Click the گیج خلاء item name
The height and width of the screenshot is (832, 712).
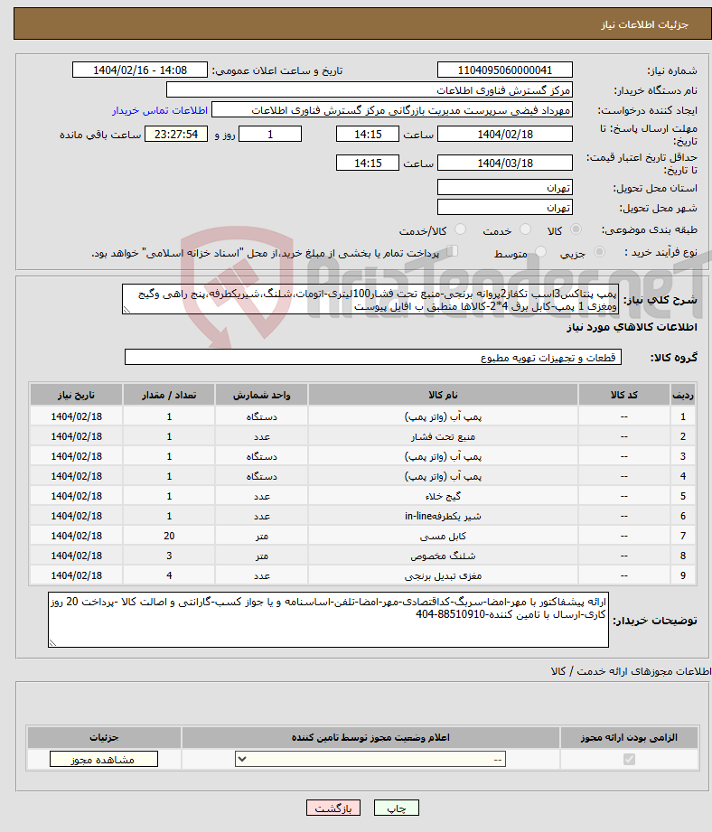coord(443,496)
